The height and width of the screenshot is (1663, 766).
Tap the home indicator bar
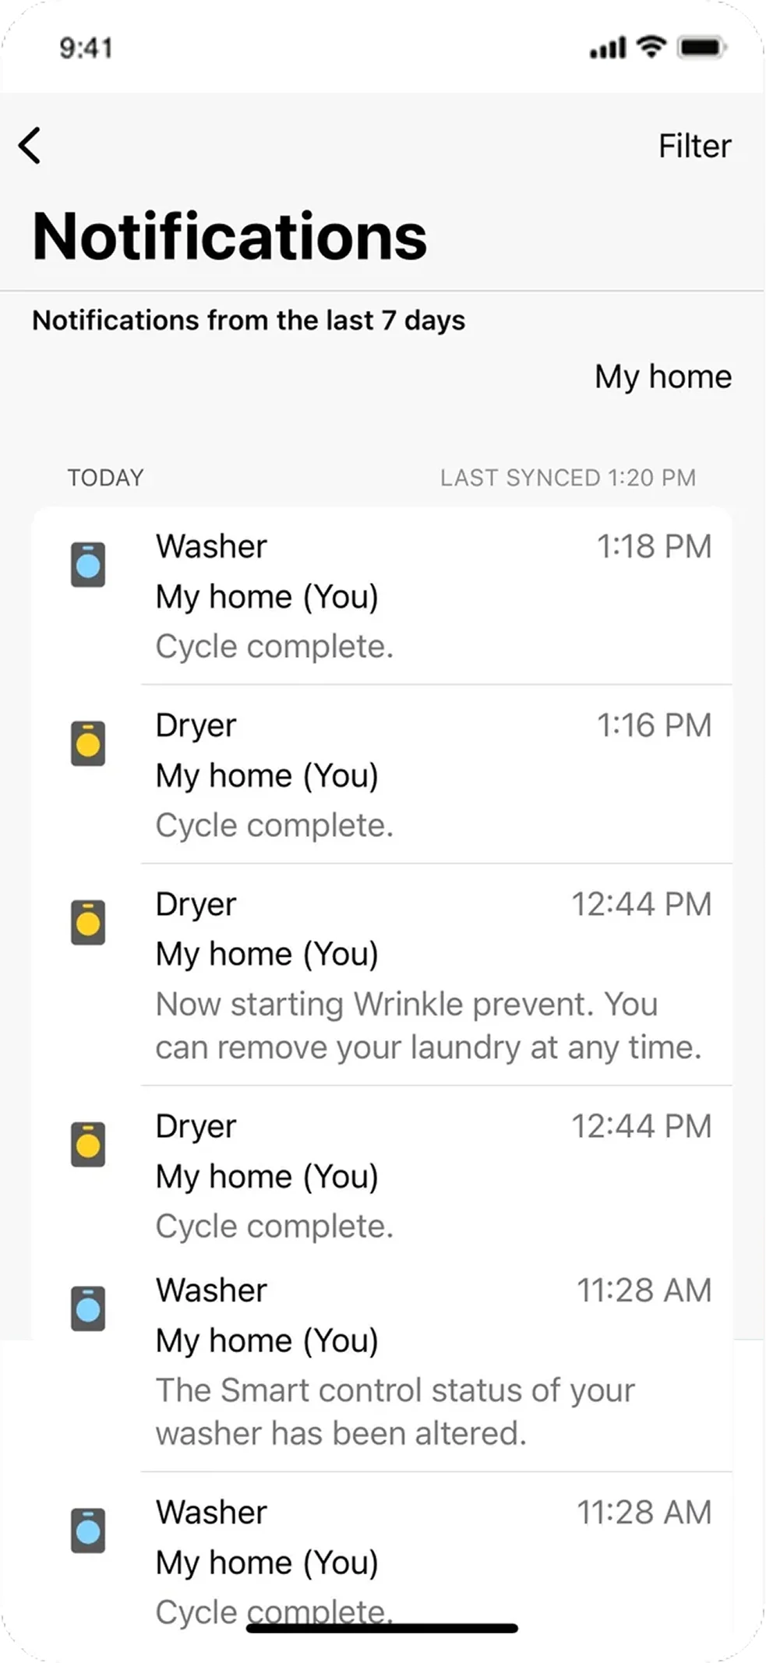tap(383, 1628)
